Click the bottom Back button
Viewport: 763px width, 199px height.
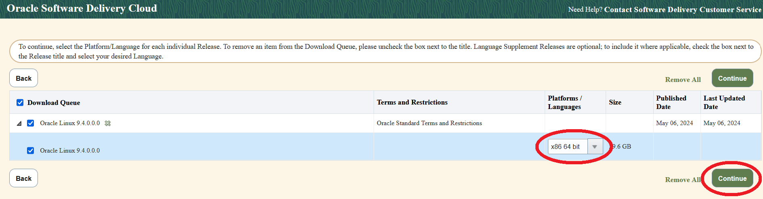tap(23, 178)
